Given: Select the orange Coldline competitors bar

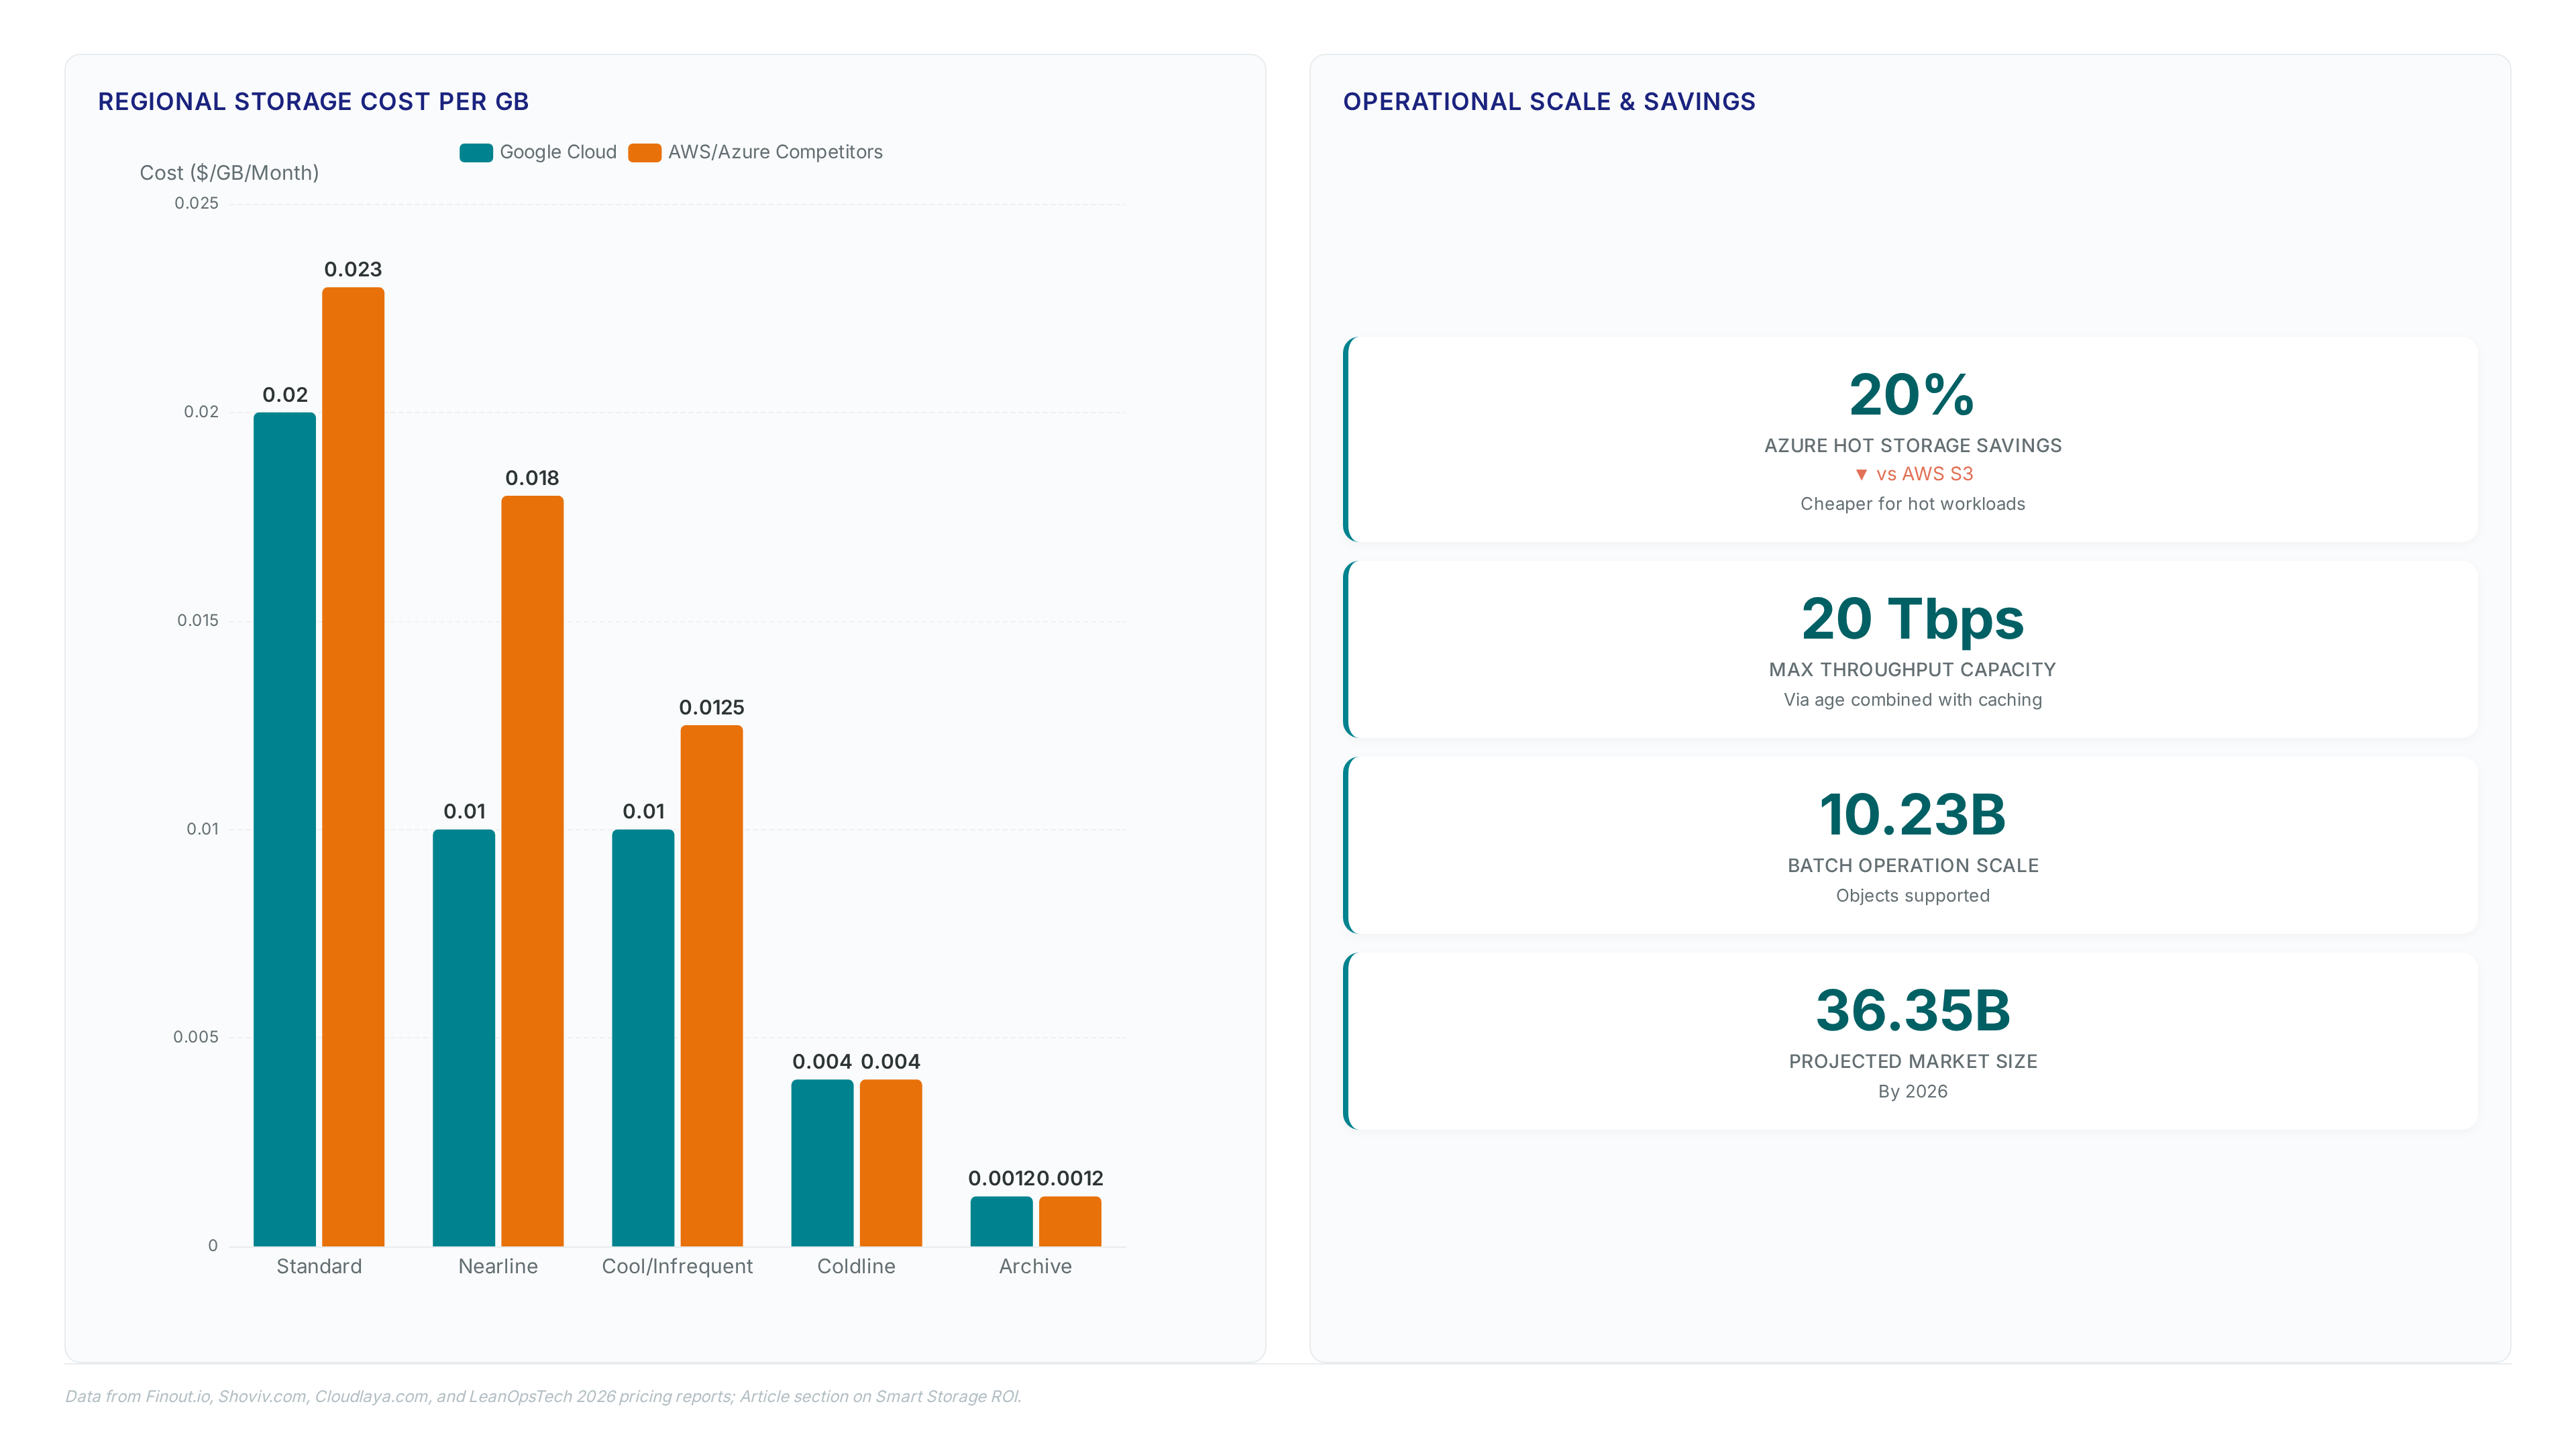Looking at the screenshot, I should (x=890, y=1162).
